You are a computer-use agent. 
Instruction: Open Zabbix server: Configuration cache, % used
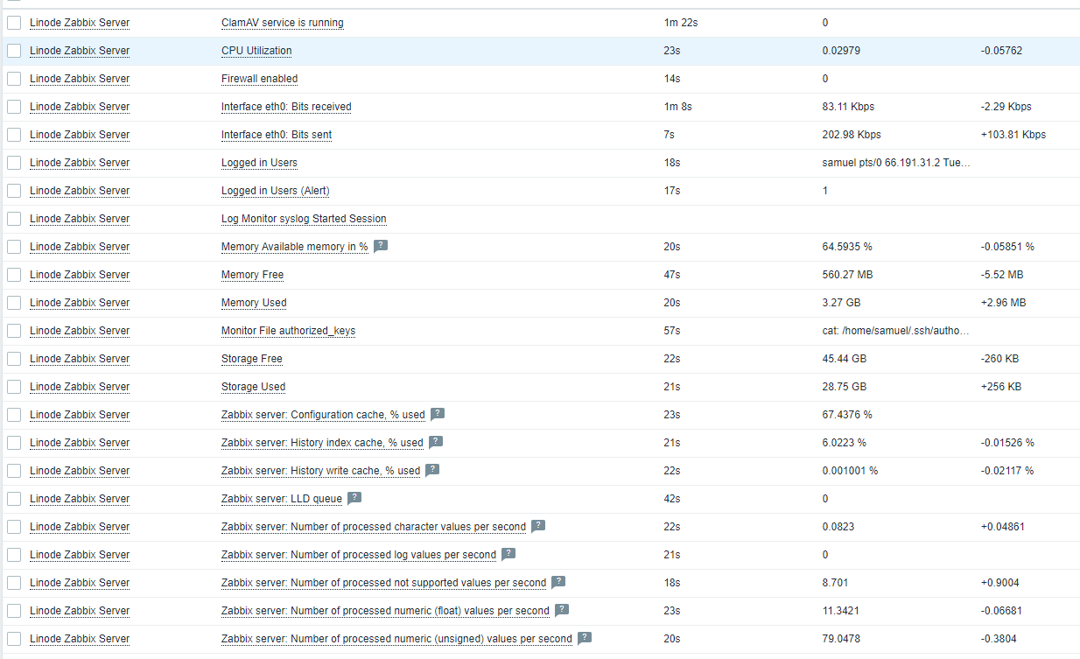(x=323, y=415)
